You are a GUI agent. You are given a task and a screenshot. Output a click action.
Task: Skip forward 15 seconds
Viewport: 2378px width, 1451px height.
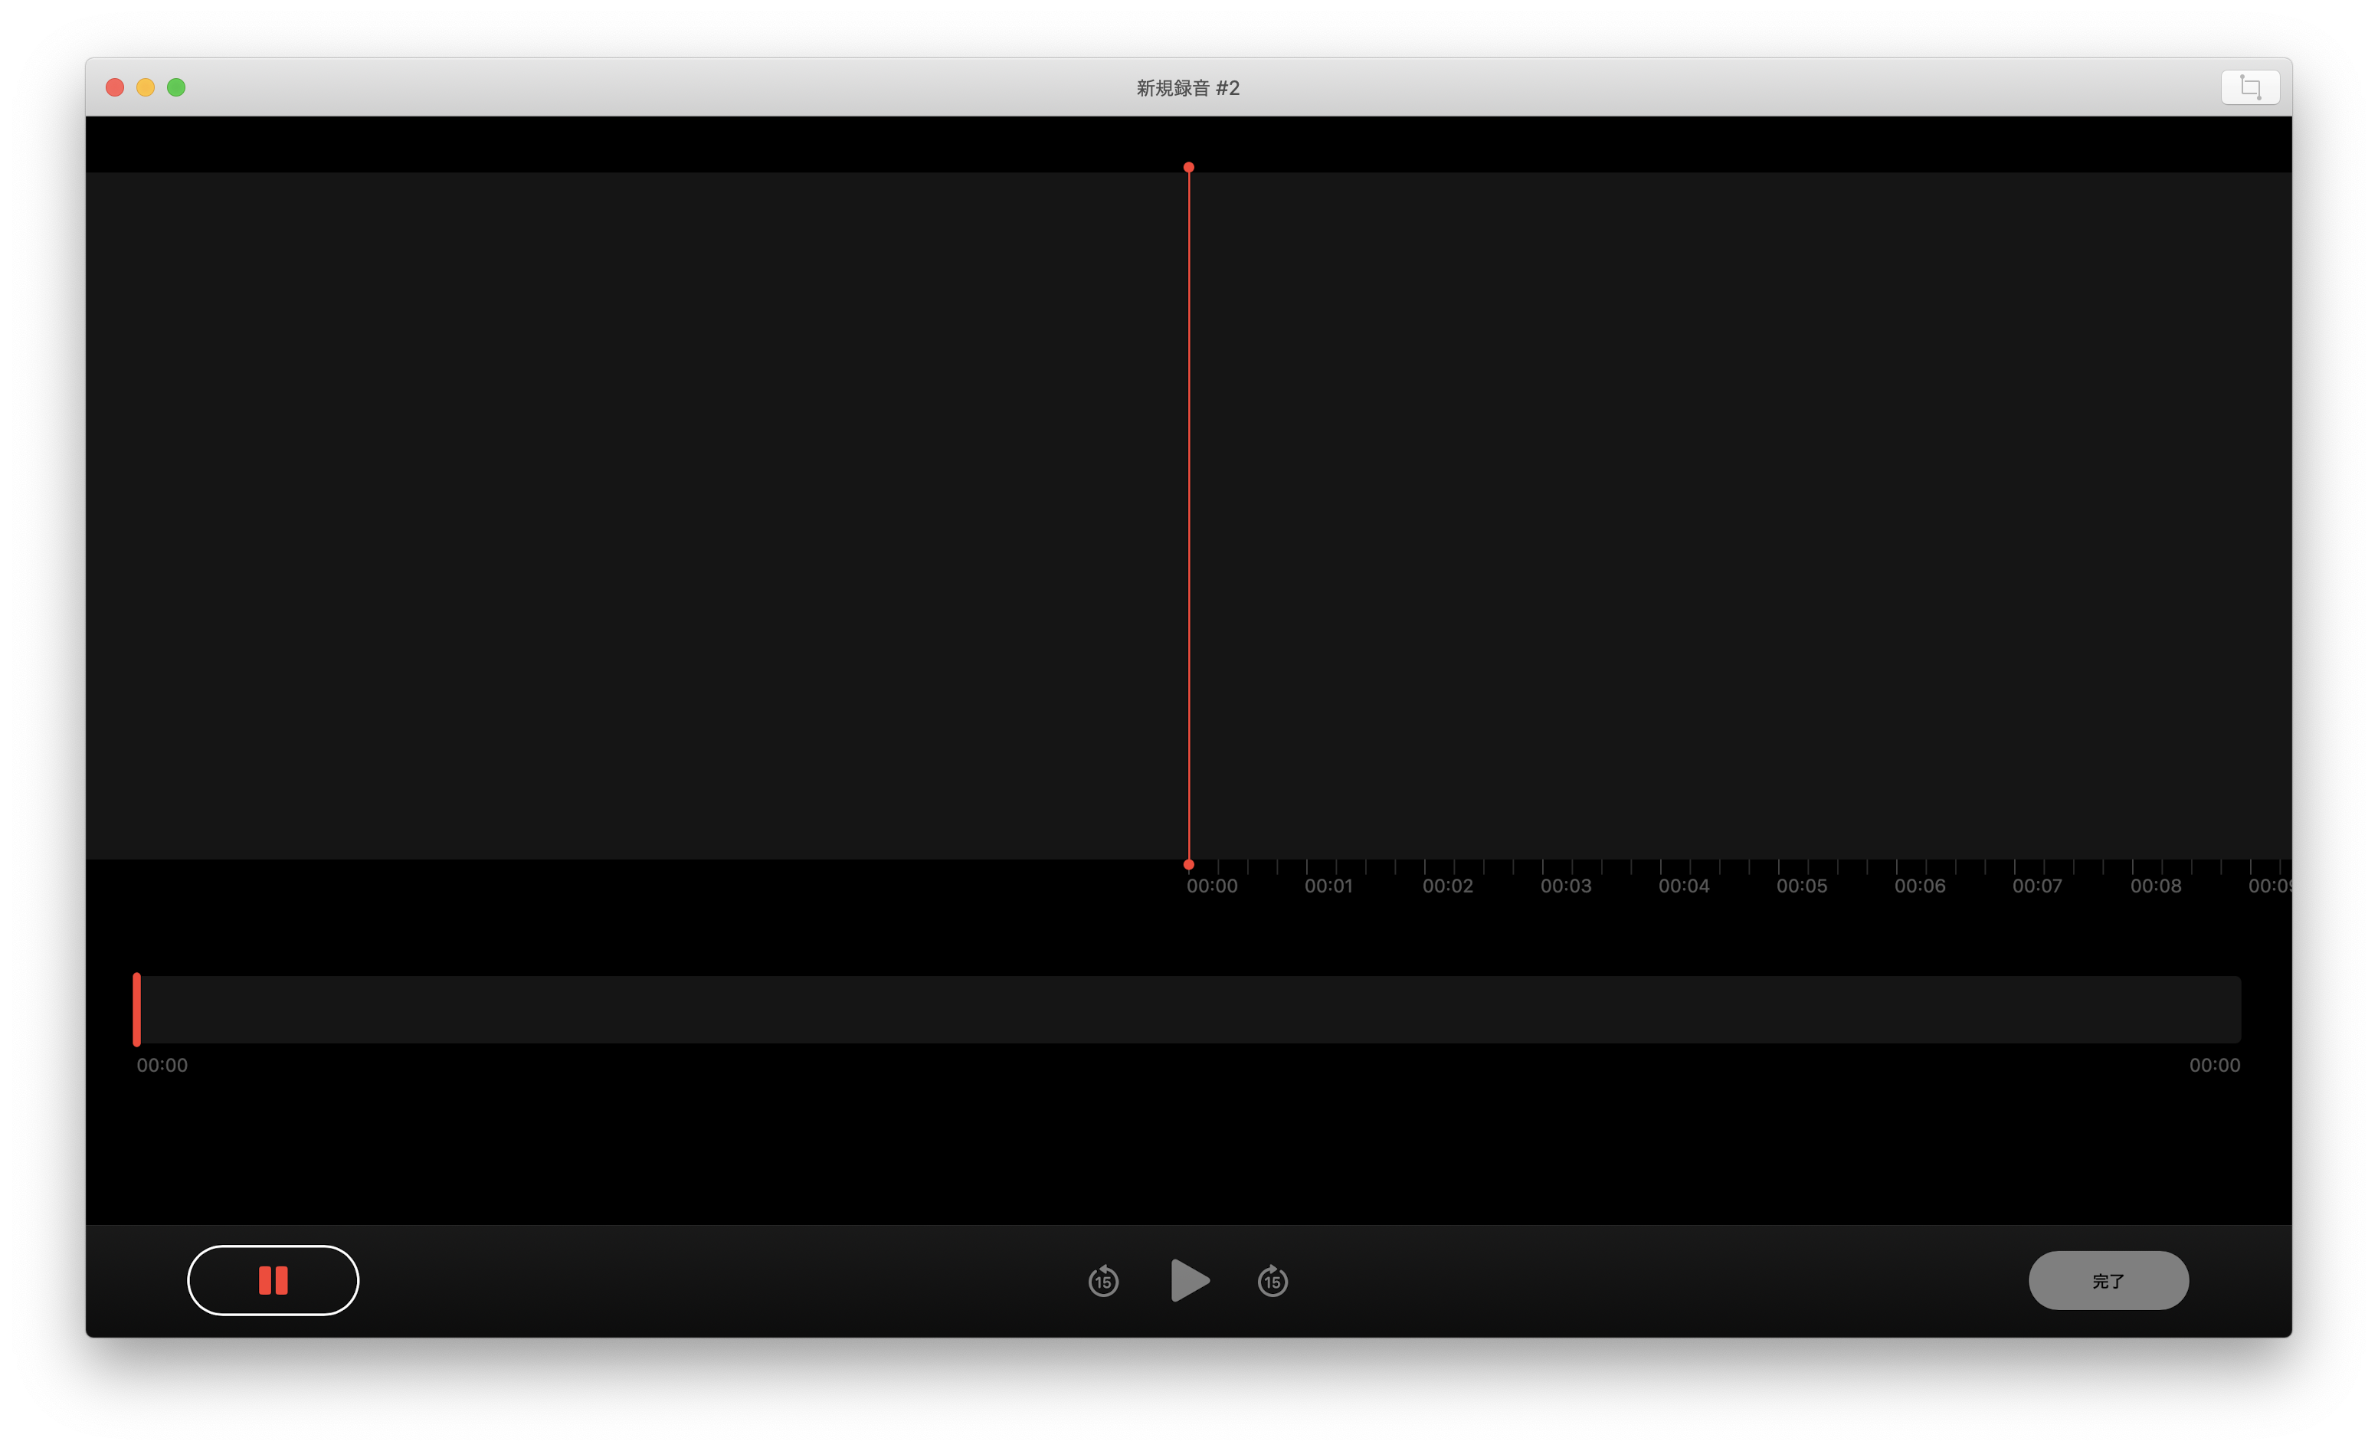pos(1272,1281)
